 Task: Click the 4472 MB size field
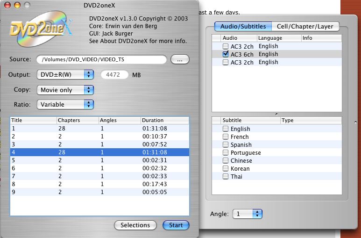click(114, 75)
